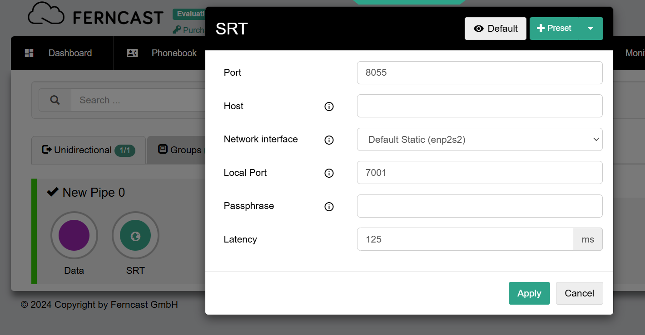Click the Add Preset button

(x=554, y=29)
